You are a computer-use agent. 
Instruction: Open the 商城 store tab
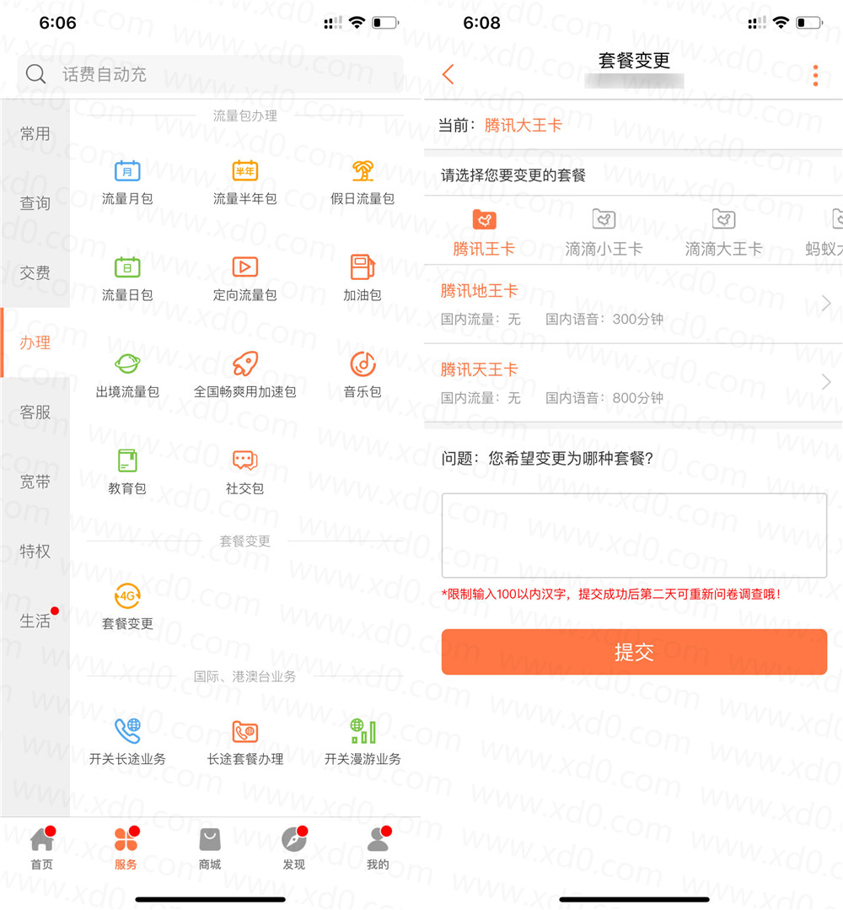(210, 848)
